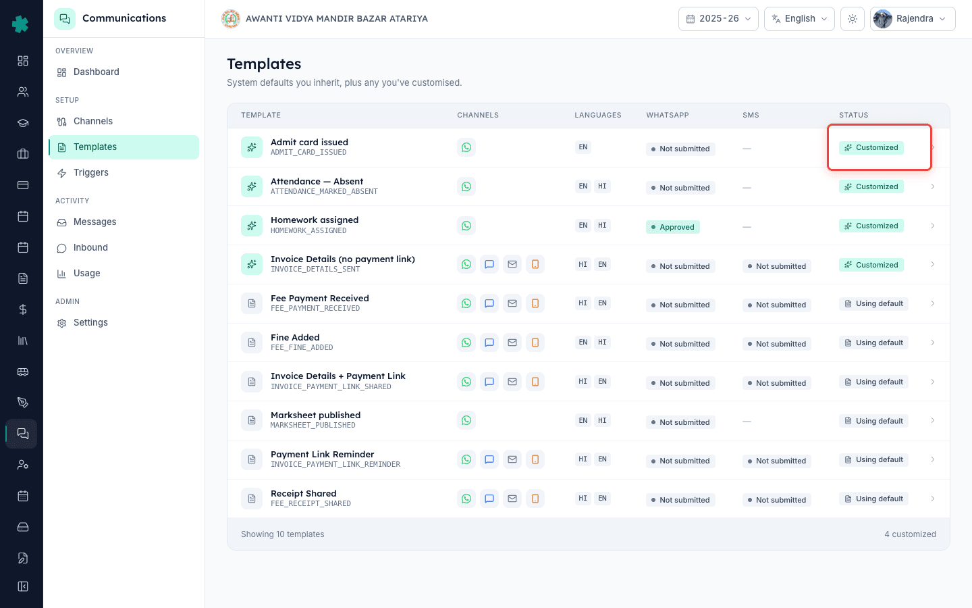Viewport: 972px width, 608px height.
Task: Open the hard drive icon in the rail
Action: [x=23, y=527]
